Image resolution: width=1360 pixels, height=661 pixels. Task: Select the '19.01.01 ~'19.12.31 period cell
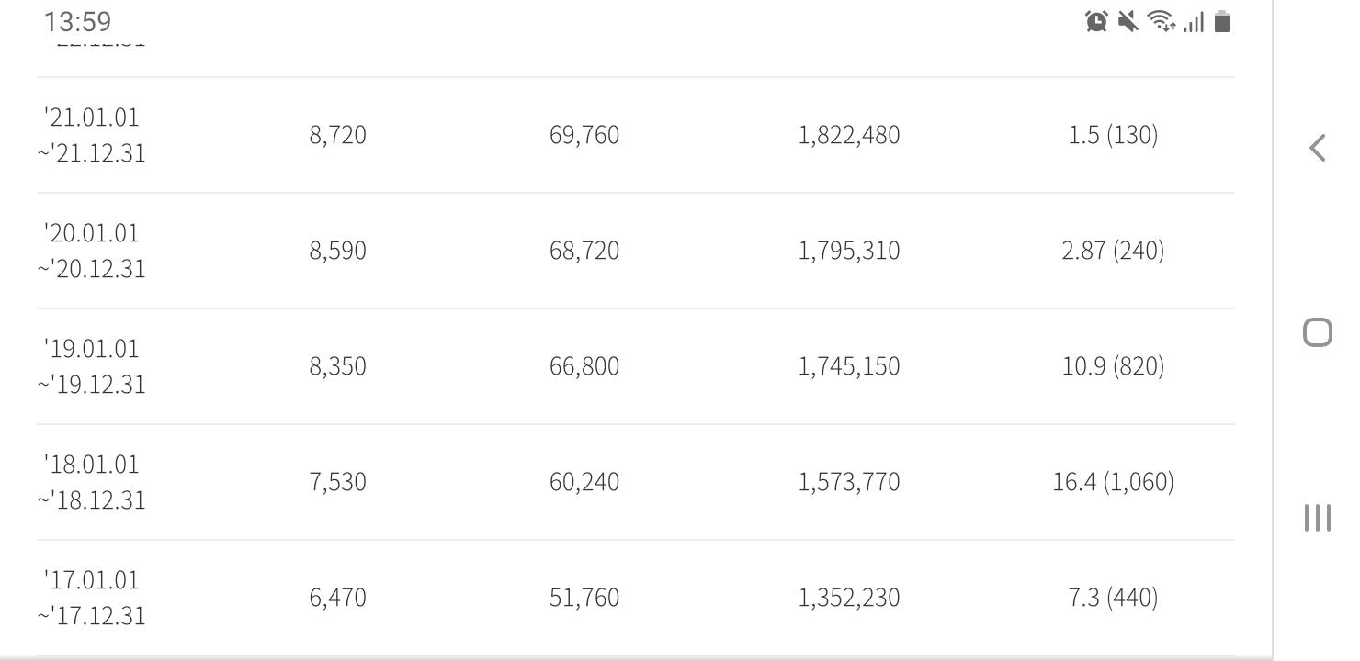point(91,366)
